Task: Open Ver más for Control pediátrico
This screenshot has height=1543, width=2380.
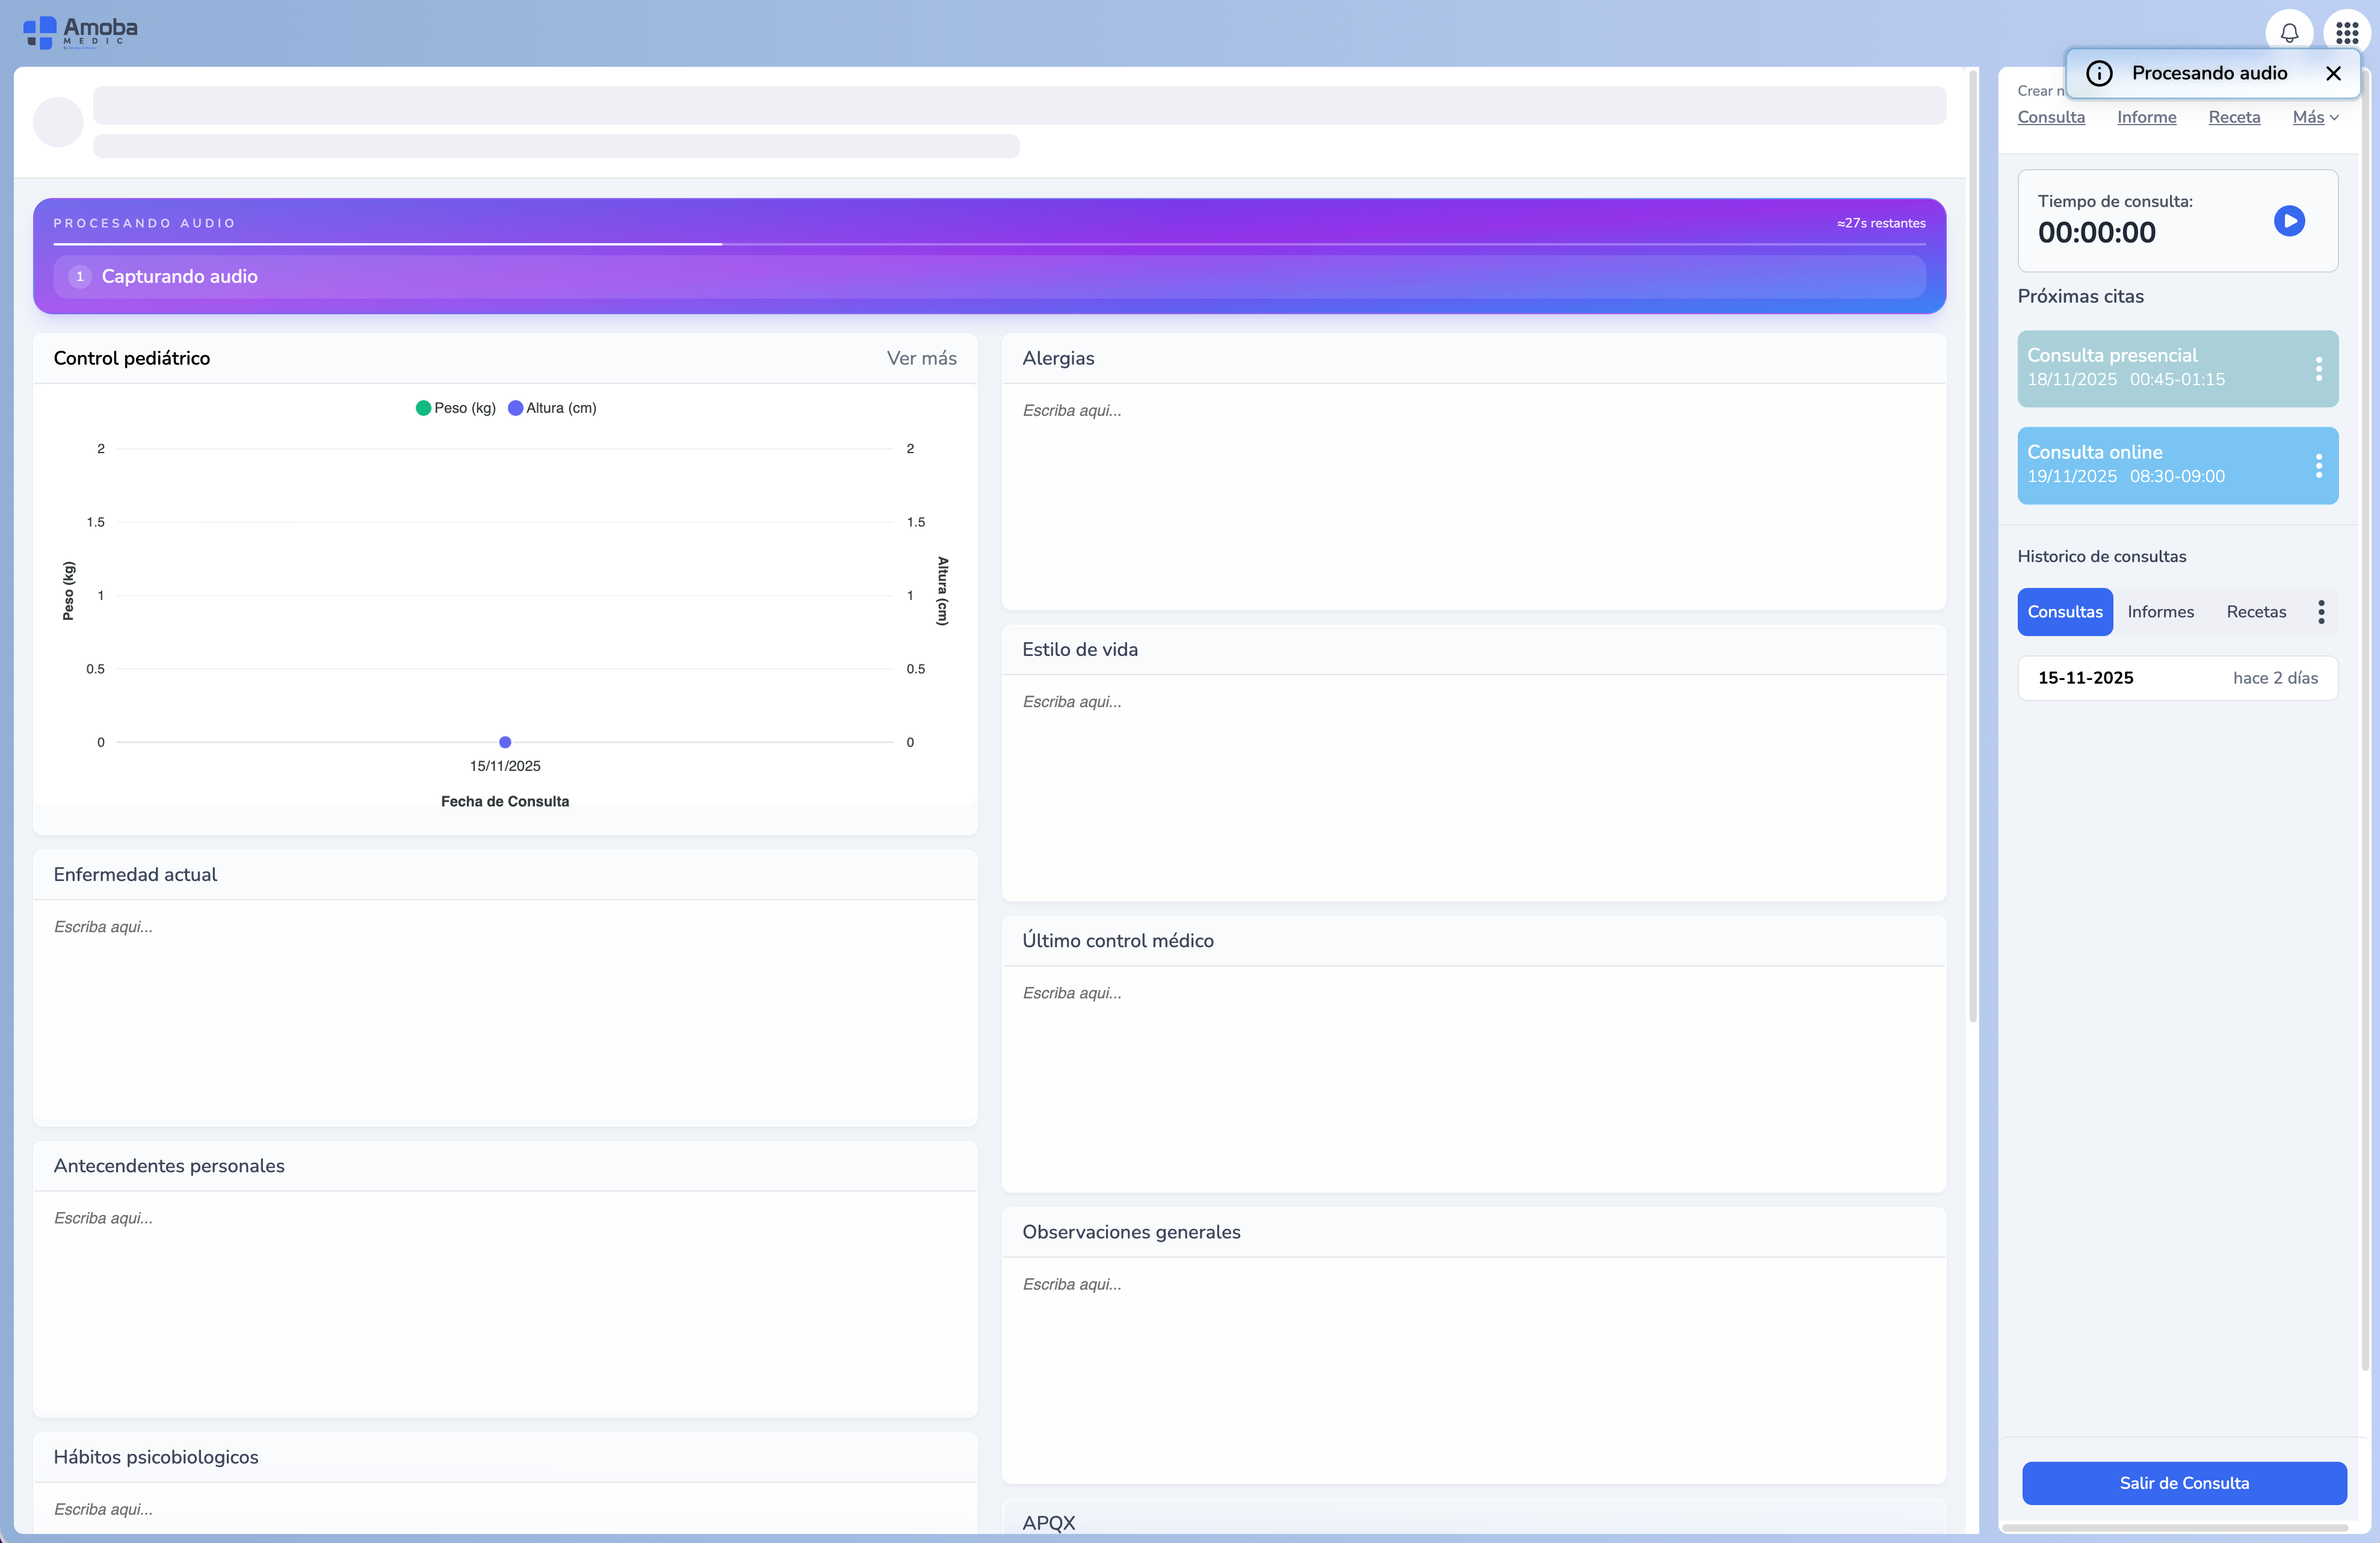Action: pyautogui.click(x=921, y=358)
